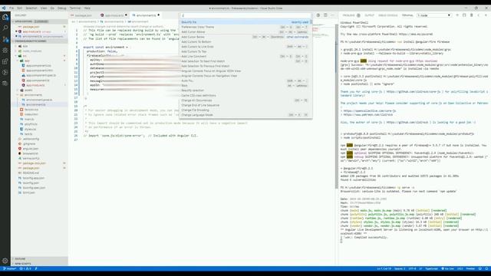Click the Go Live status bar button

click(x=447, y=268)
